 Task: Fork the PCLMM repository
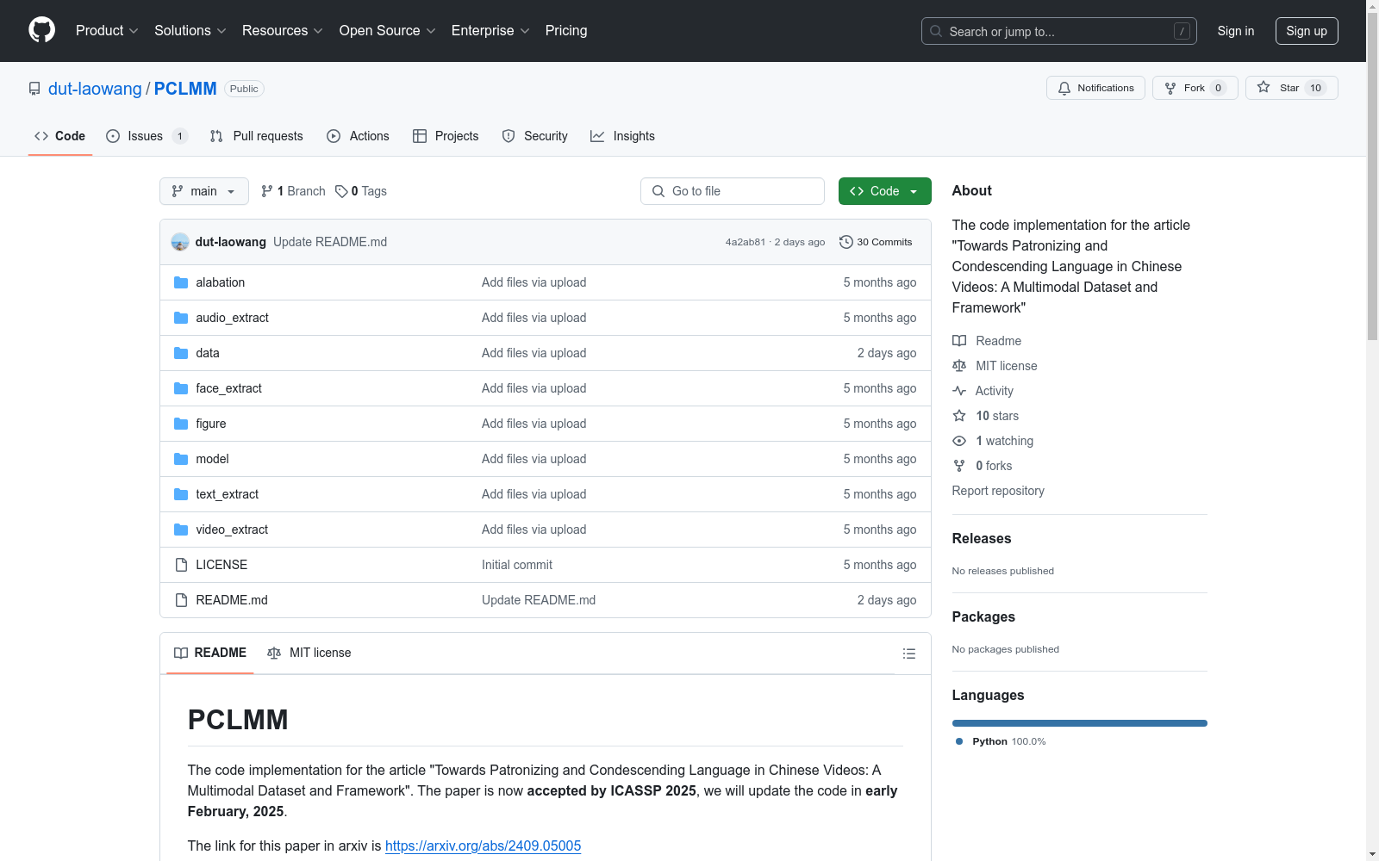coord(1194,88)
